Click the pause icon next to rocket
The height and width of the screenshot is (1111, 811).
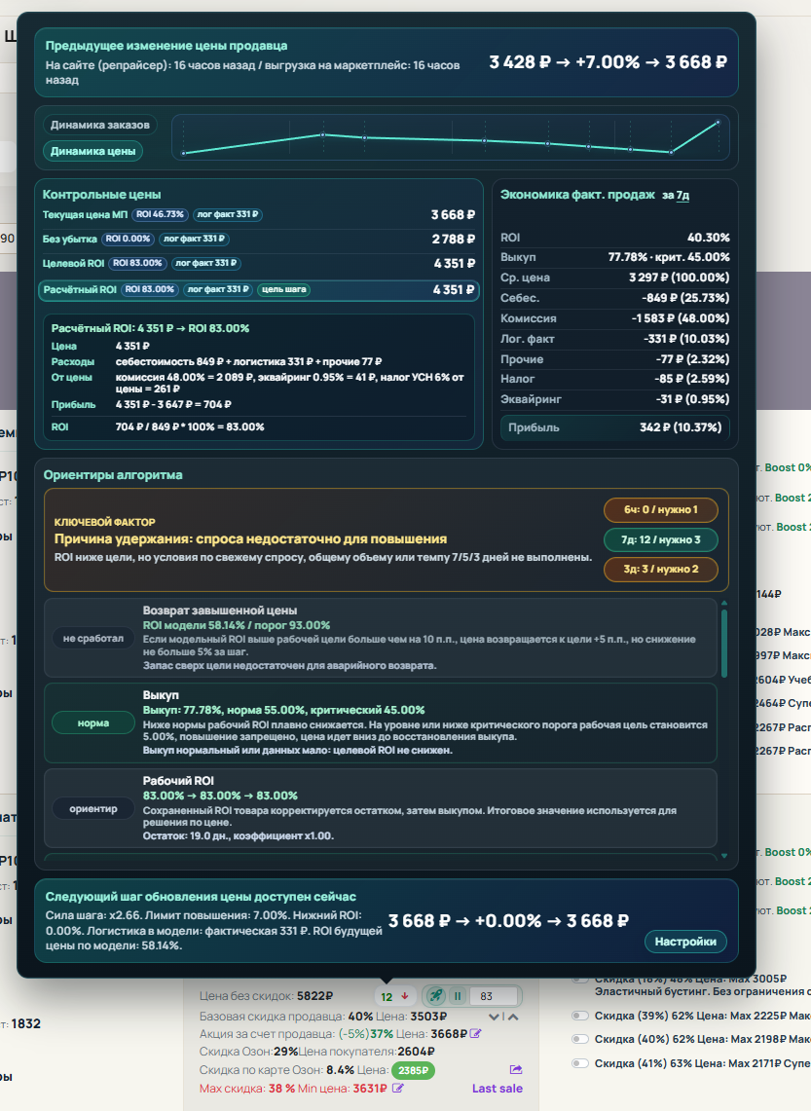click(458, 996)
